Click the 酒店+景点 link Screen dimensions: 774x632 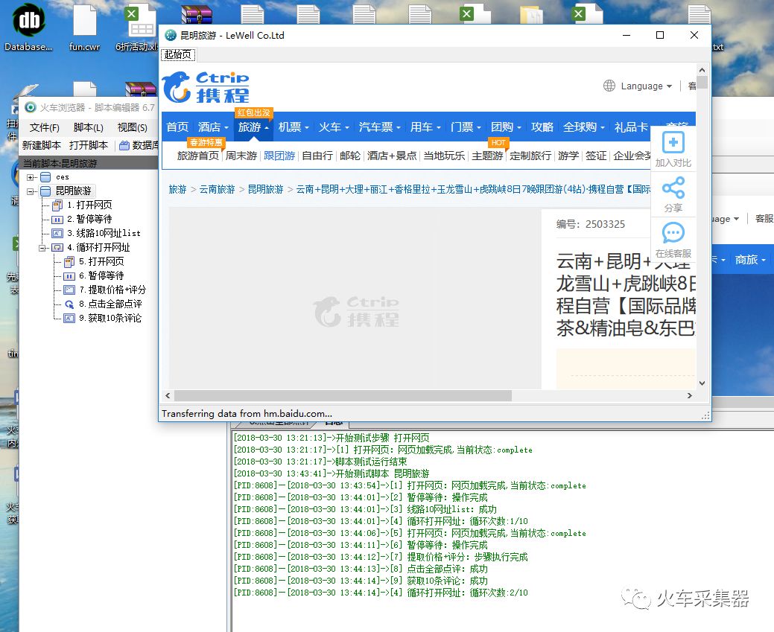tap(392, 156)
